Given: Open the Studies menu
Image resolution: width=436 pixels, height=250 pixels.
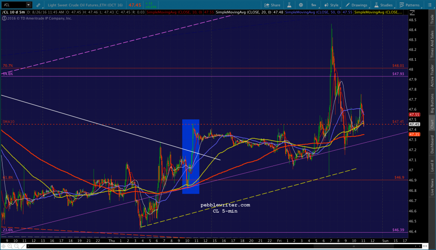Looking at the screenshot, I should coord(384,5).
